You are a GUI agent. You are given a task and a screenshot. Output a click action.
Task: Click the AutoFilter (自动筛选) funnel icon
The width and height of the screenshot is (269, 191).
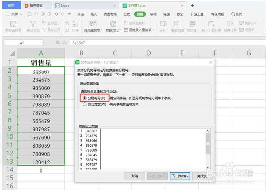click(33, 24)
